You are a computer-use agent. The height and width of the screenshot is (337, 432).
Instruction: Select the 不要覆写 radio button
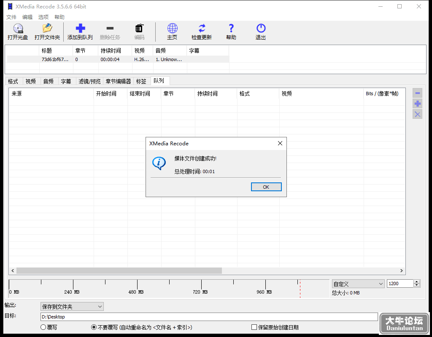(x=94, y=327)
